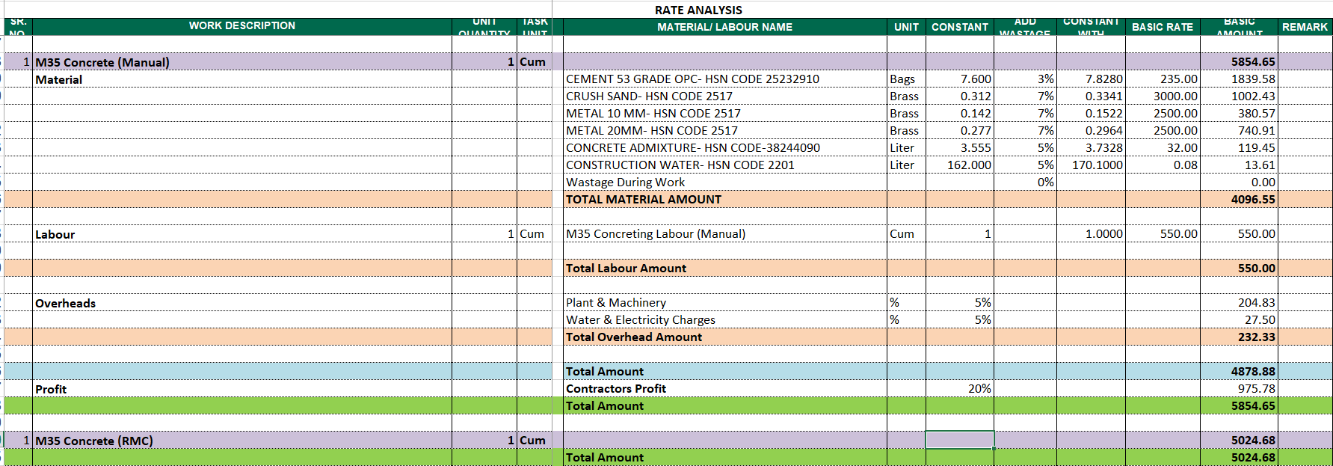Click construction water rate 0.08

click(1163, 165)
